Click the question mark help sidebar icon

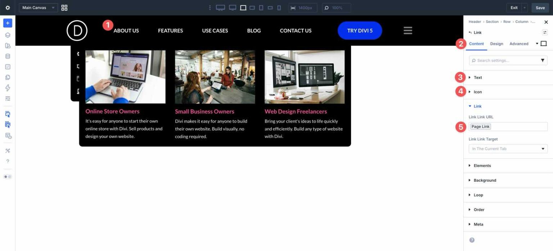tap(8, 161)
